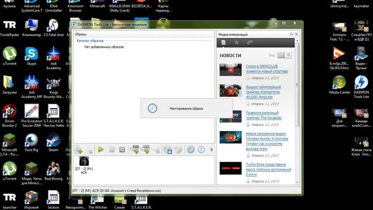The width and height of the screenshot is (373, 210).
Task: Open TombRaider desktop shortcut
Action: pyautogui.click(x=9, y=28)
